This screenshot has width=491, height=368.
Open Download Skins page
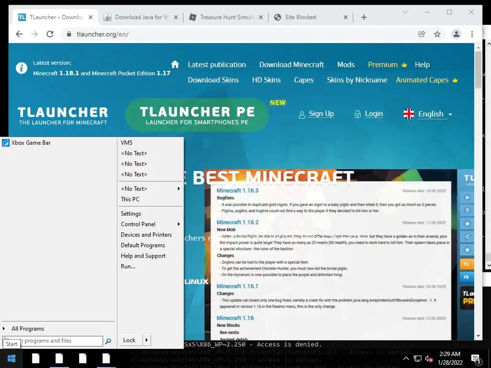(x=213, y=80)
